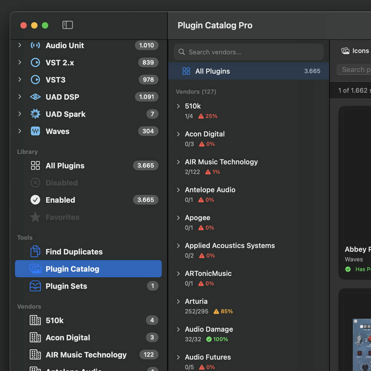Expand the Acon Digital vendor in catalog list
The height and width of the screenshot is (371, 371).
coord(178,134)
